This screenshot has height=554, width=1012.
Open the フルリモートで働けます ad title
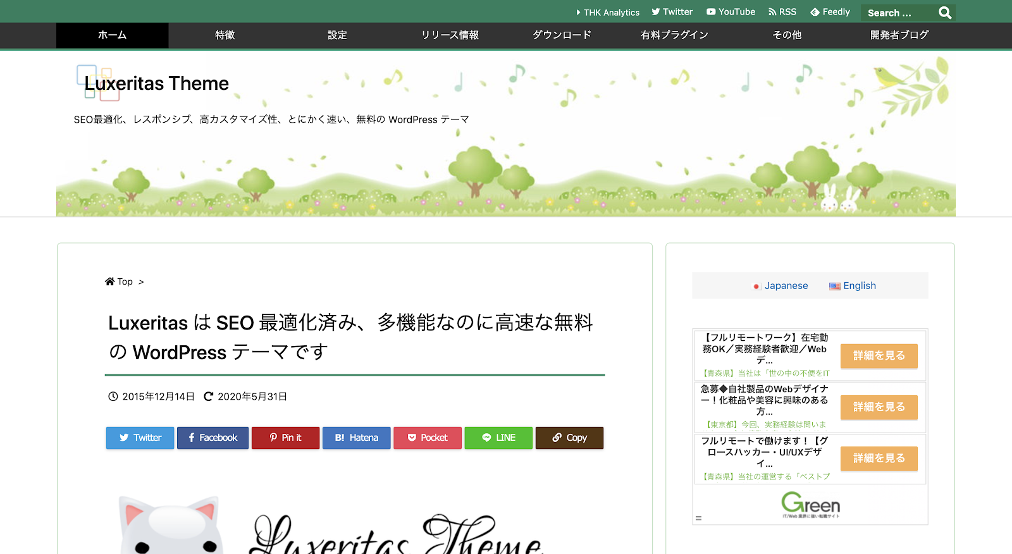[765, 452]
